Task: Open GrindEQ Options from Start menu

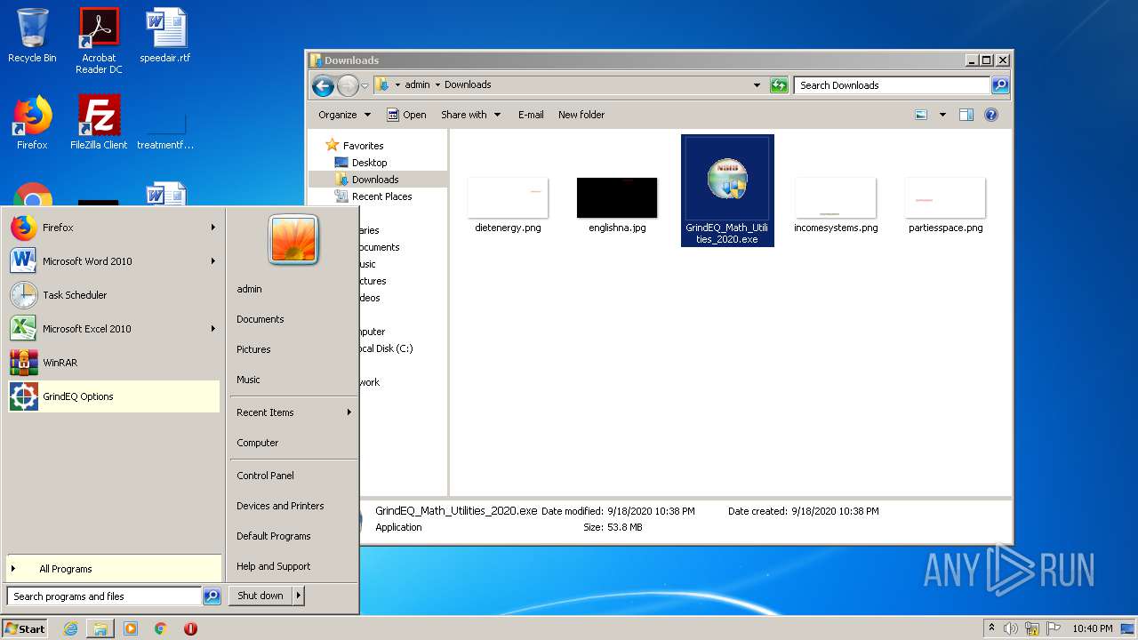Action: tap(113, 396)
